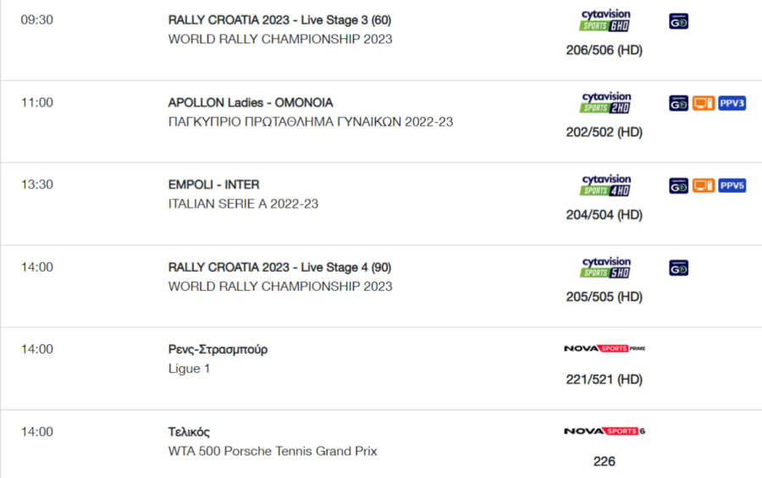Click the Cytavision Sports 5HD channel logo

[605, 267]
